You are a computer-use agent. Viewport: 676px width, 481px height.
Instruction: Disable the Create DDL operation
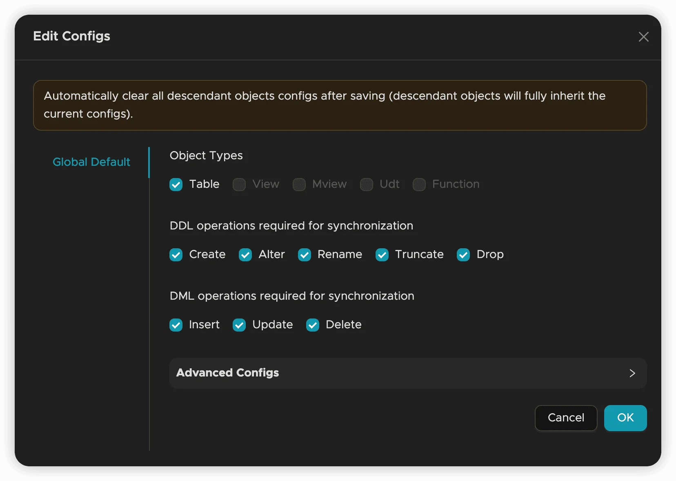pyautogui.click(x=176, y=255)
